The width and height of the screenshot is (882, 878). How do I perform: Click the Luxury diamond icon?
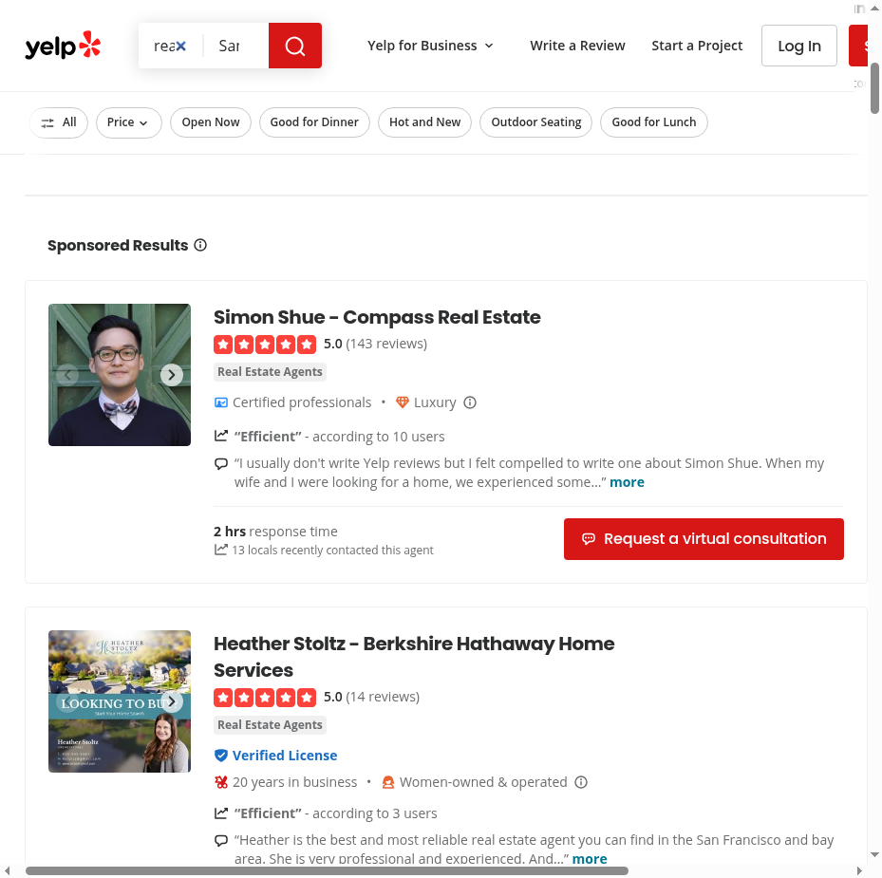tap(403, 402)
